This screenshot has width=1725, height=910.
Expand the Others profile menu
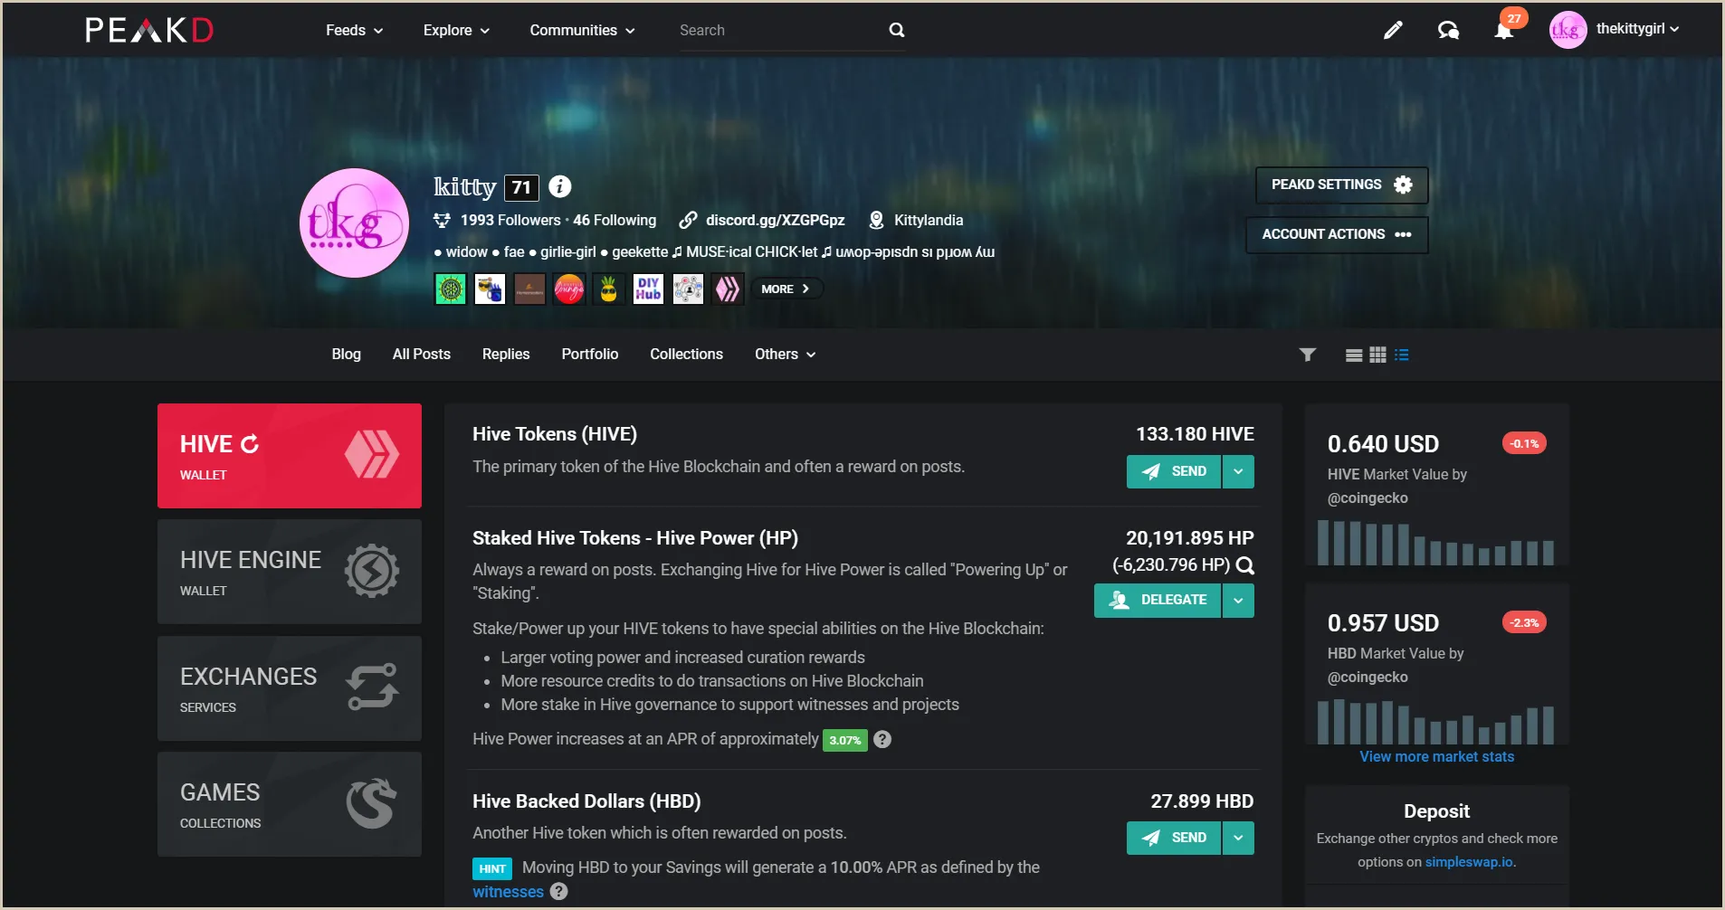[785, 355]
